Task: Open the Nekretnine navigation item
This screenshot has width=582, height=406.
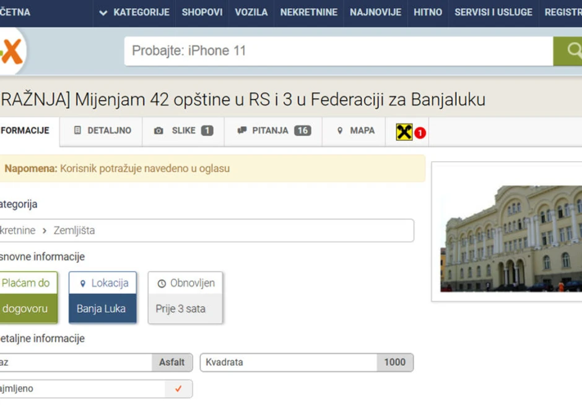Action: [x=309, y=12]
